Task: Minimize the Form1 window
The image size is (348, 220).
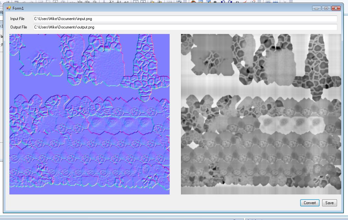Action: pyautogui.click(x=316, y=8)
